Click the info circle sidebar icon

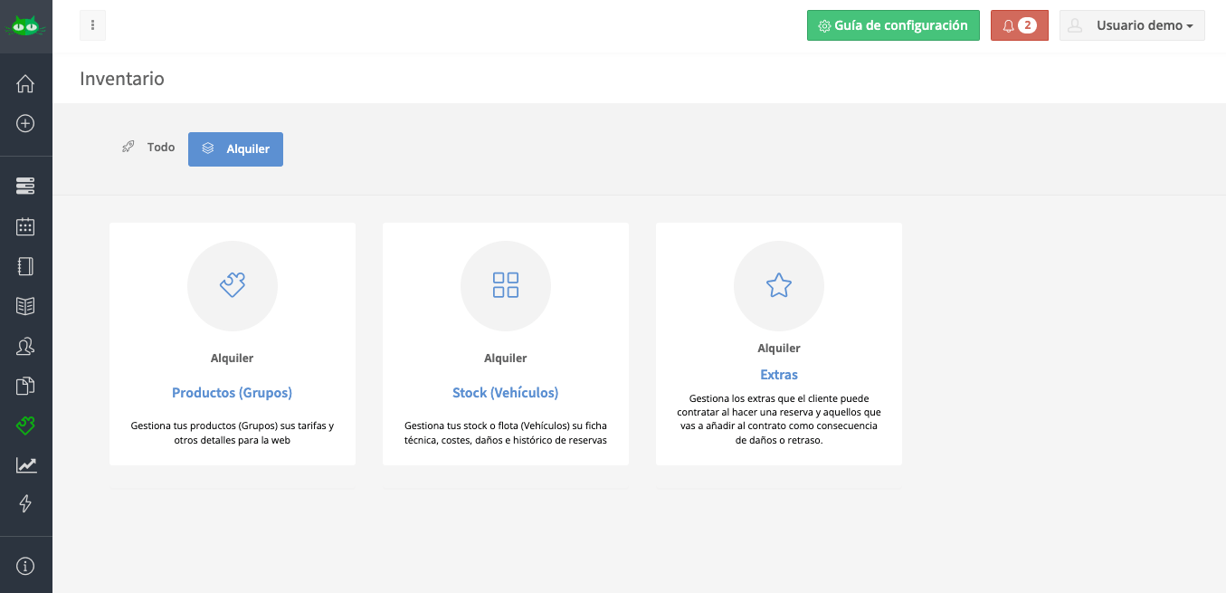pos(25,567)
